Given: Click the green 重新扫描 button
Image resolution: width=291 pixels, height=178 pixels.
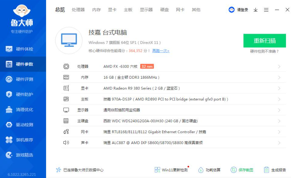Looking at the screenshot, I should pos(264,41).
